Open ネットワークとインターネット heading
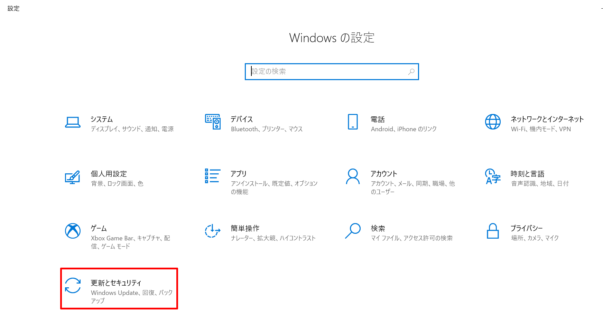The image size is (603, 316). coord(547,119)
